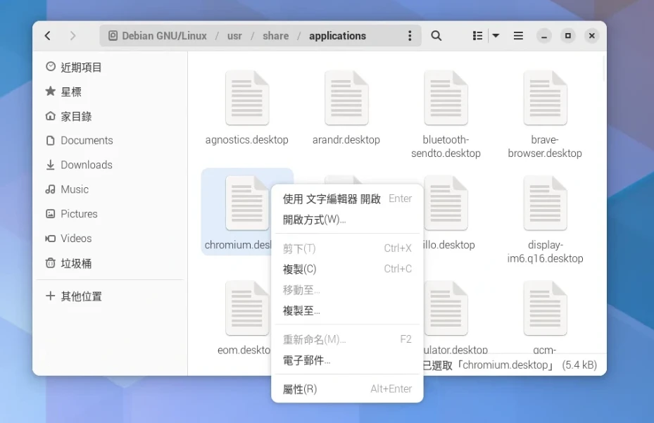The image size is (654, 423).
Task: Open 開啟方式(W)… submenu entry
Action: point(314,220)
